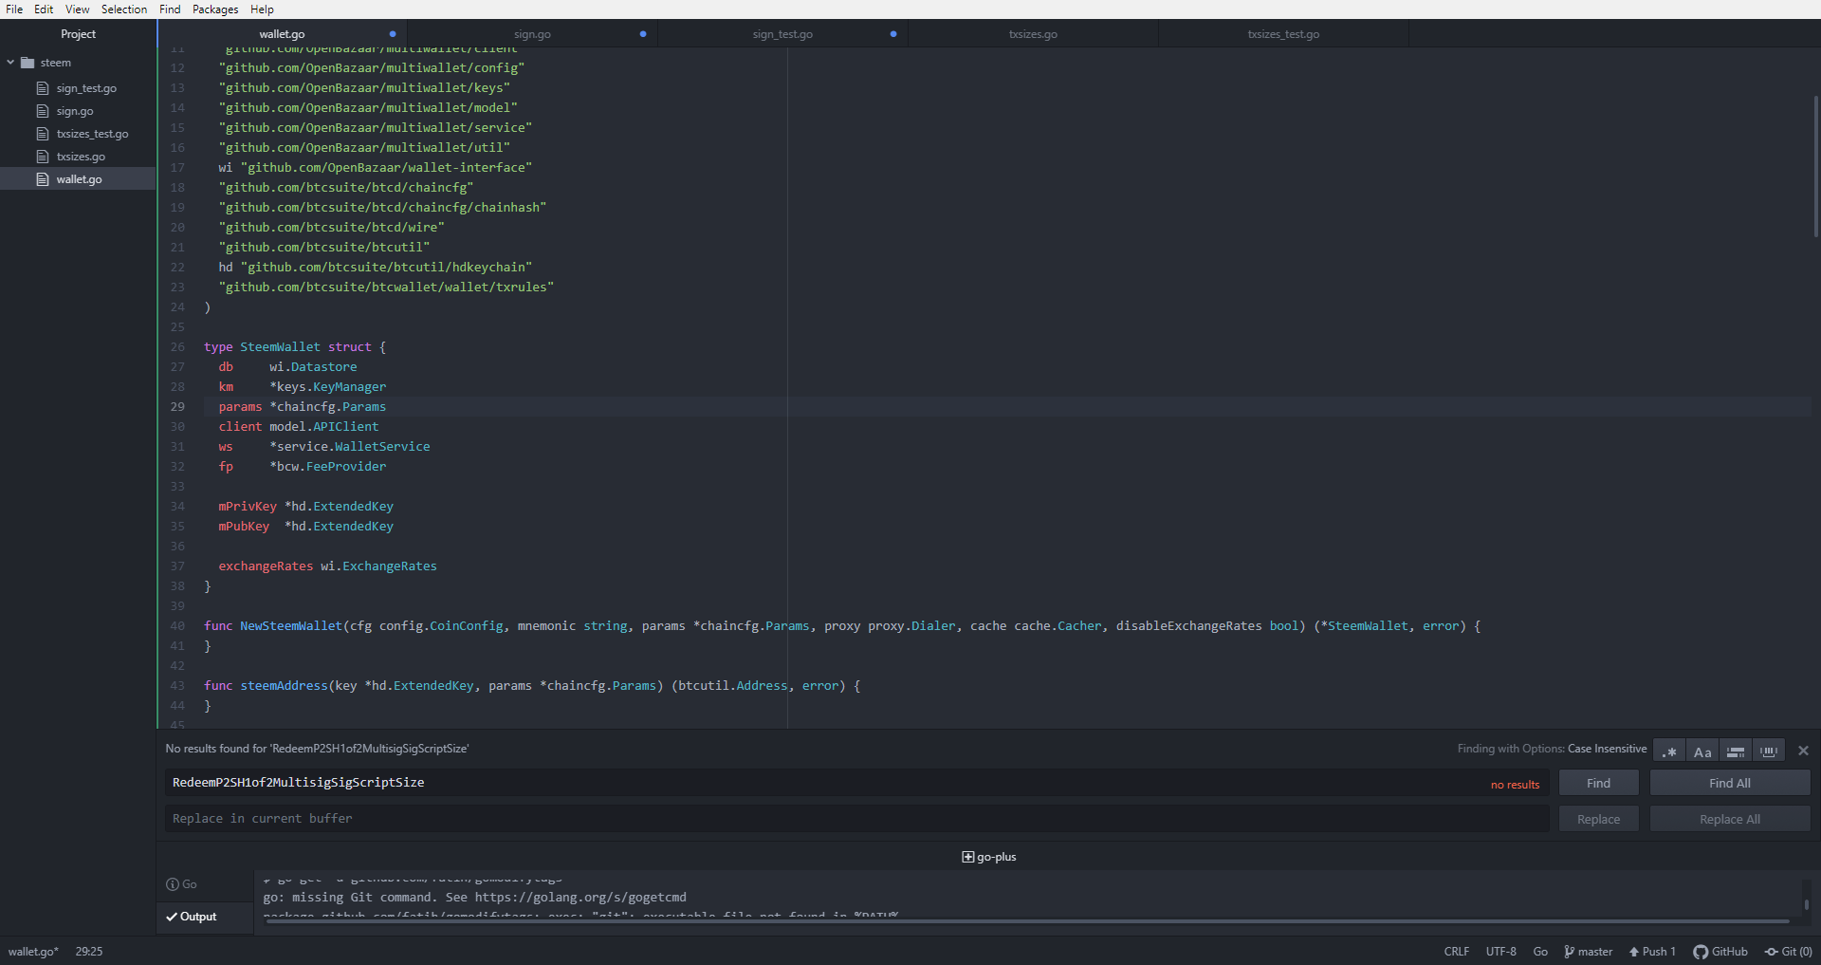Change UTF-8 encoding selector
The image size is (1821, 965).
tap(1501, 952)
